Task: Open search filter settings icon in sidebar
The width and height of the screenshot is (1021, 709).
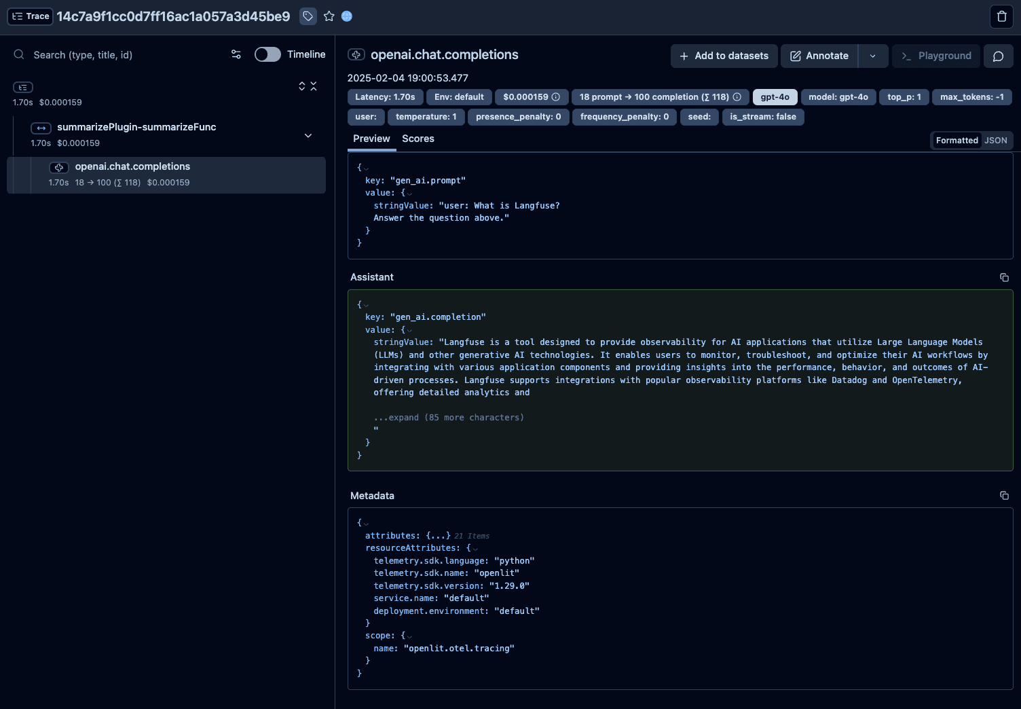Action: click(236, 54)
